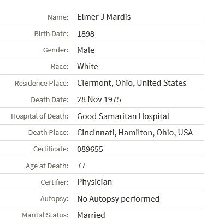Click the Certifier value Physician
The image size is (207, 224).
click(94, 182)
